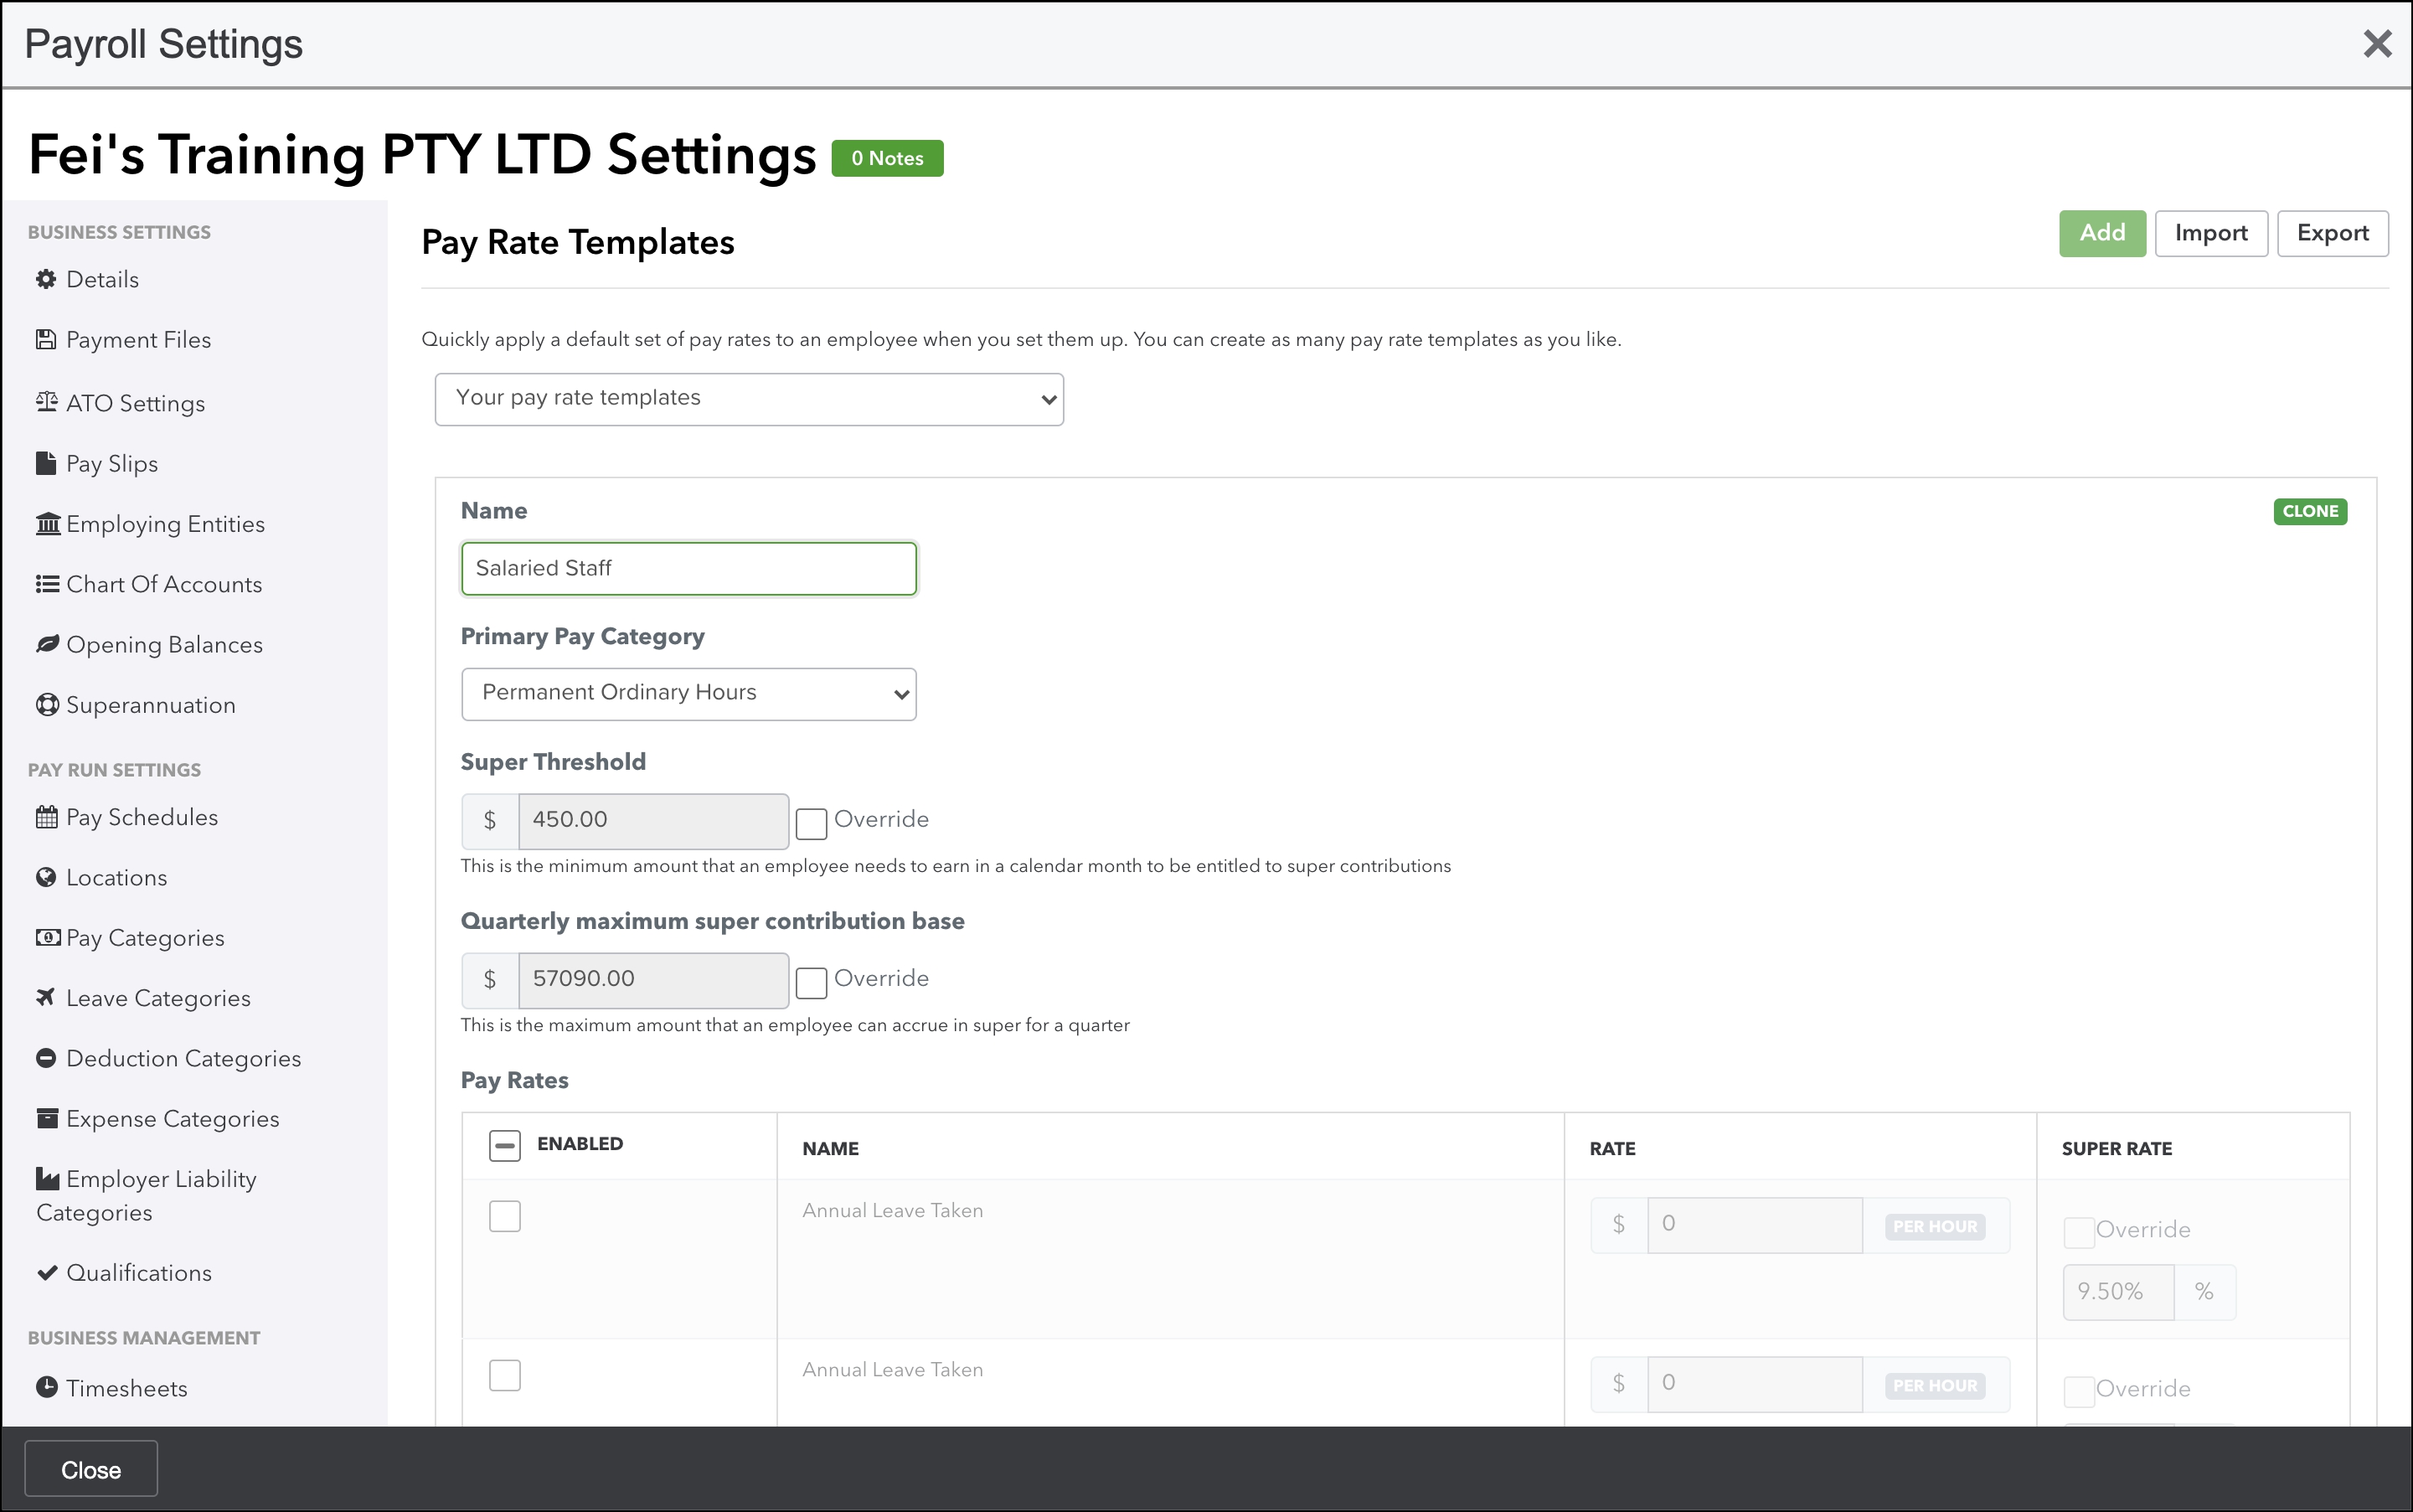Expand Primary Pay Category dropdown
Screen dimensions: 2413x1512
pyautogui.click(x=688, y=694)
